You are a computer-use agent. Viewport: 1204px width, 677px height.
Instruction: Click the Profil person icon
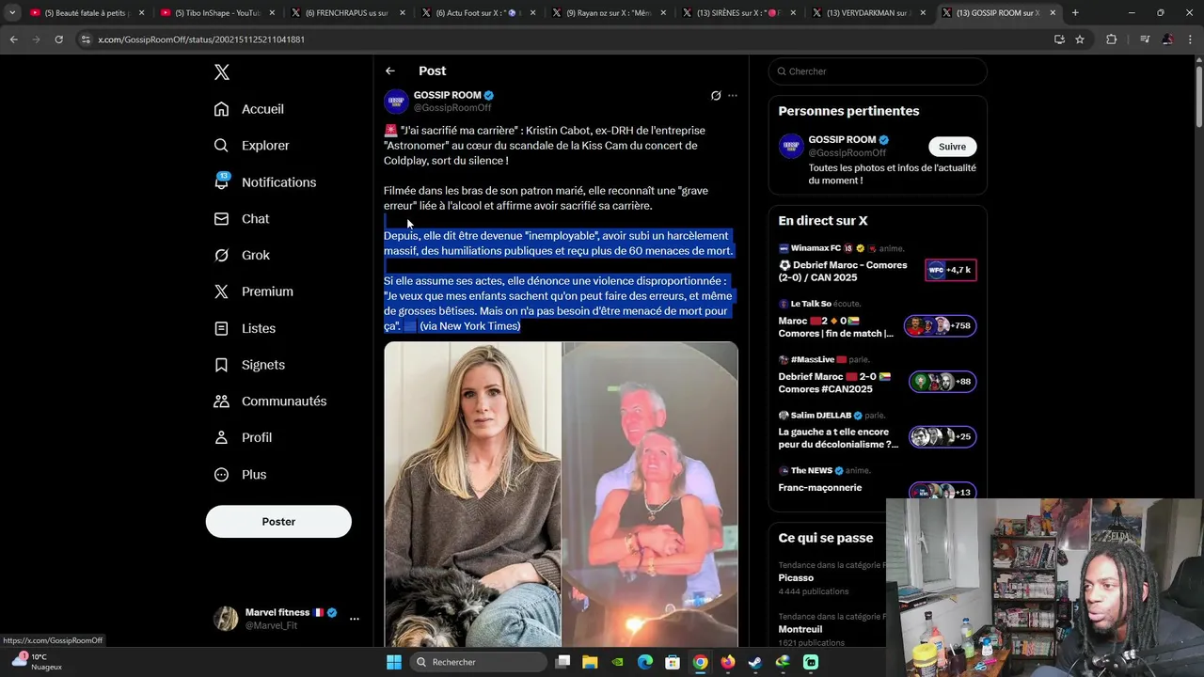point(221,437)
